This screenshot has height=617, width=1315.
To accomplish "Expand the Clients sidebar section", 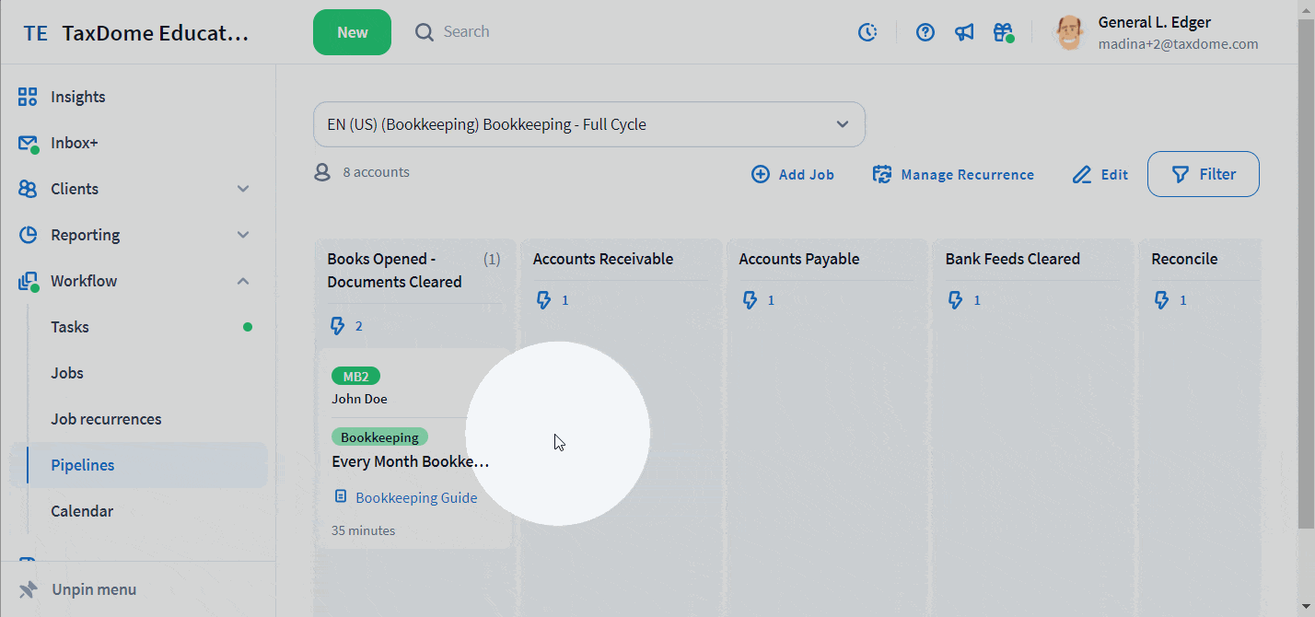I will [x=243, y=189].
